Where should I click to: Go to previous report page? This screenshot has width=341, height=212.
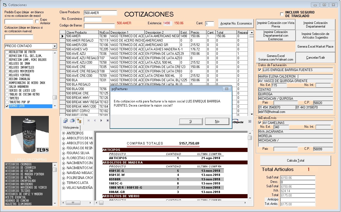click(95, 121)
